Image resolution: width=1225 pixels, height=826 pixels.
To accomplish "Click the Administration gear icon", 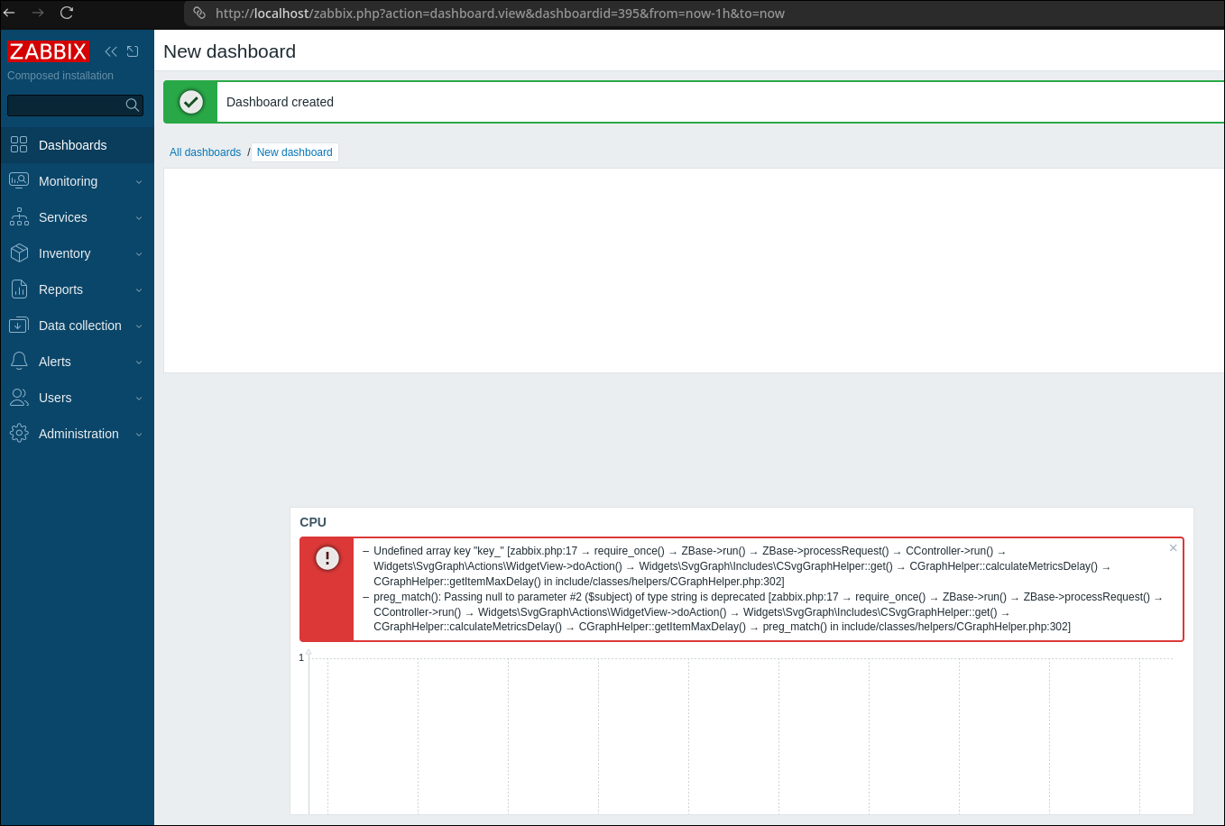I will pyautogui.click(x=19, y=434).
